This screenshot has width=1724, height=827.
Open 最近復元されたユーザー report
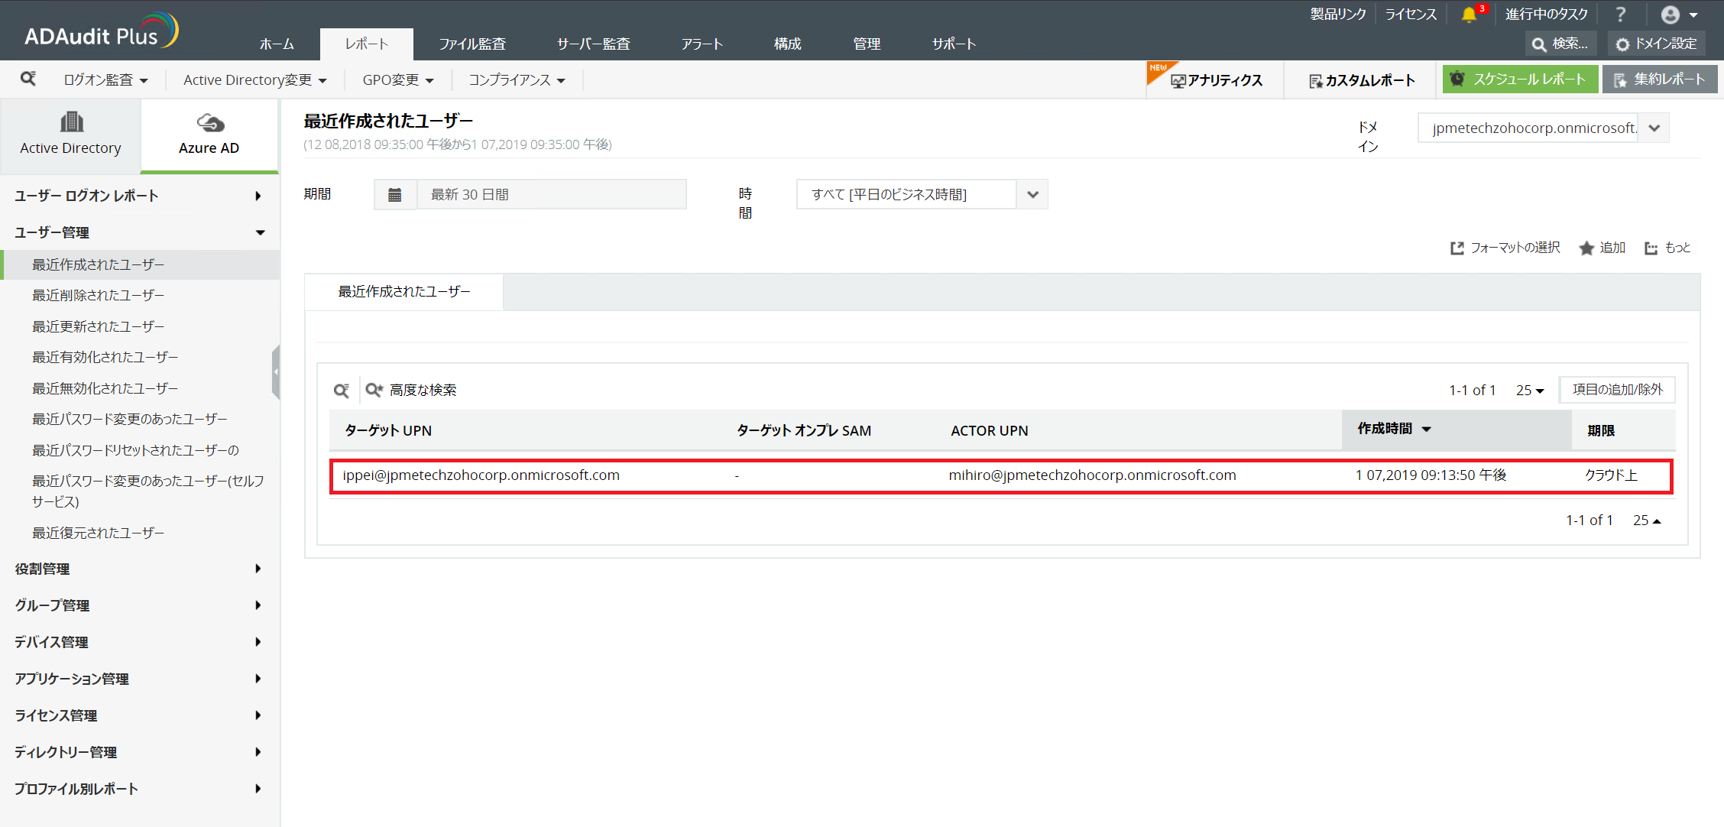tap(99, 533)
